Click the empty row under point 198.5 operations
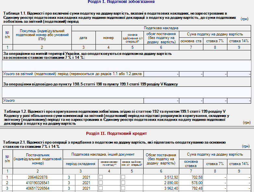 click(127, 92)
